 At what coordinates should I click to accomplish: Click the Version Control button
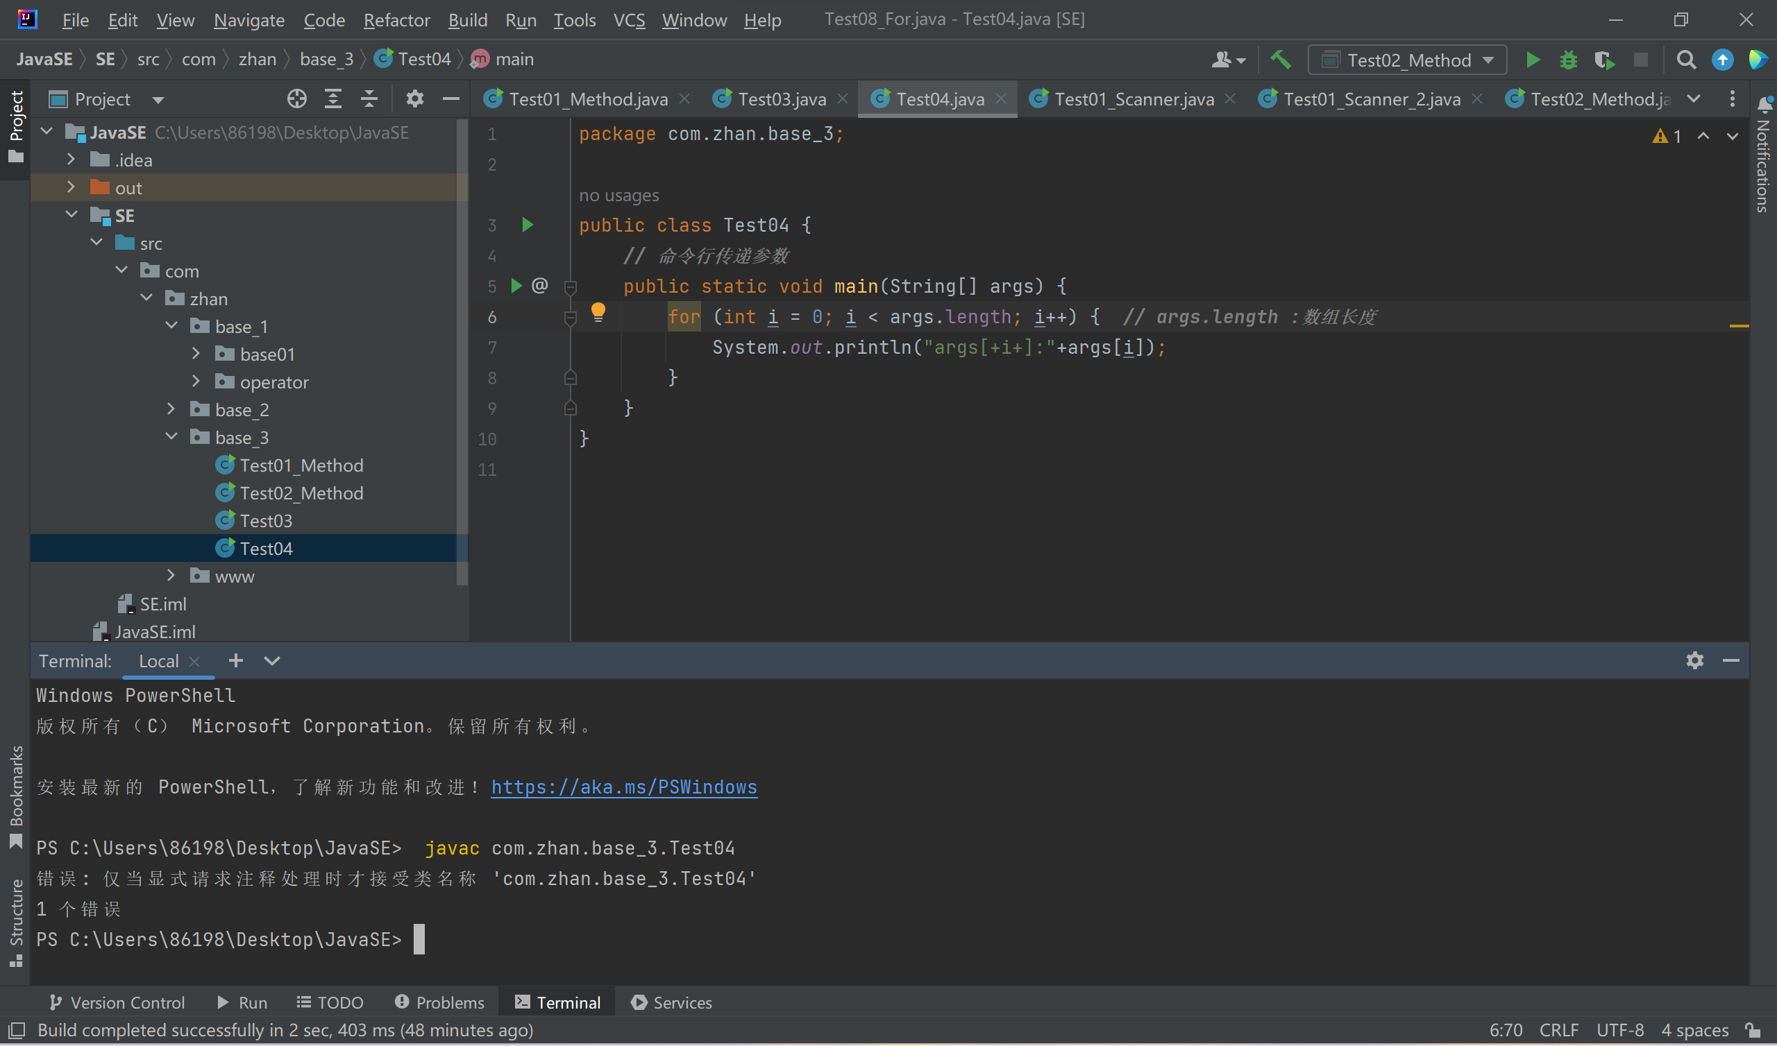click(x=117, y=1002)
